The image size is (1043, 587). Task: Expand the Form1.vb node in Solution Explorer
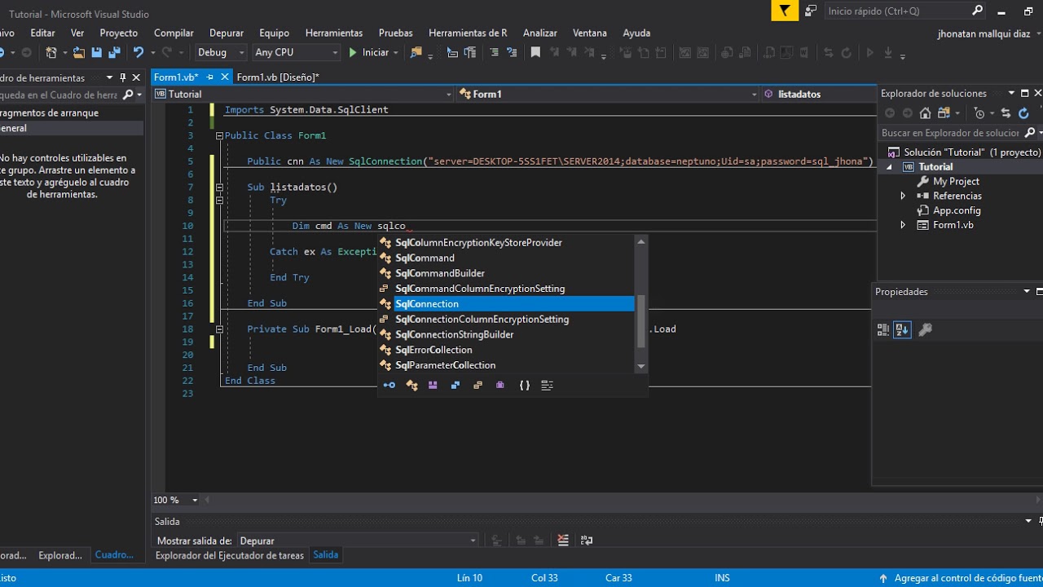pos(903,225)
